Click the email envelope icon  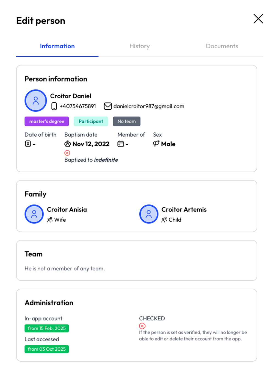click(x=108, y=106)
